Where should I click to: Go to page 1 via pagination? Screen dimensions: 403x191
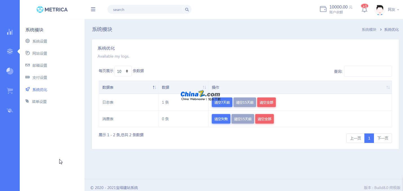click(369, 138)
